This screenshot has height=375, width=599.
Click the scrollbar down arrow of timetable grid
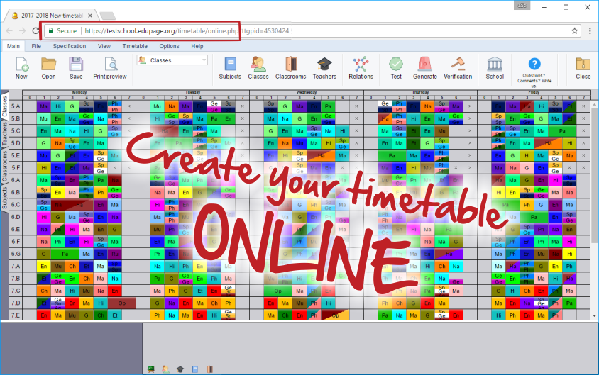click(594, 315)
